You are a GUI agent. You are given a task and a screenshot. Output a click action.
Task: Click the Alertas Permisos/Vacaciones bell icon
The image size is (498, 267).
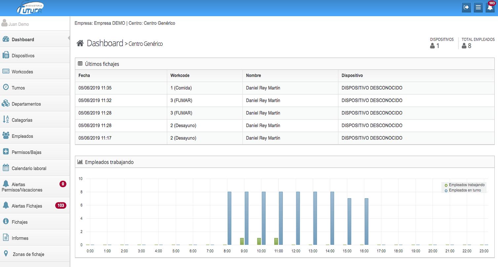tap(6, 184)
